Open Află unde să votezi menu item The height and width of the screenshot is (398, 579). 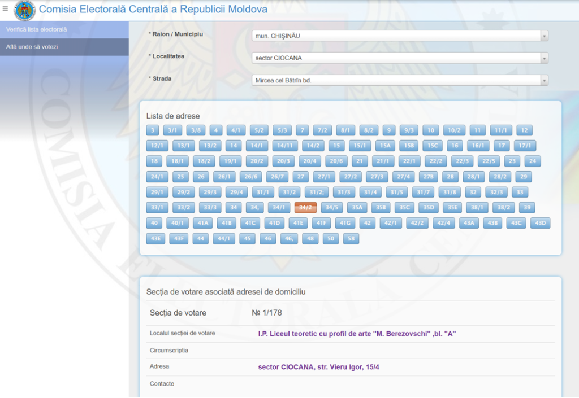pyautogui.click(x=32, y=47)
